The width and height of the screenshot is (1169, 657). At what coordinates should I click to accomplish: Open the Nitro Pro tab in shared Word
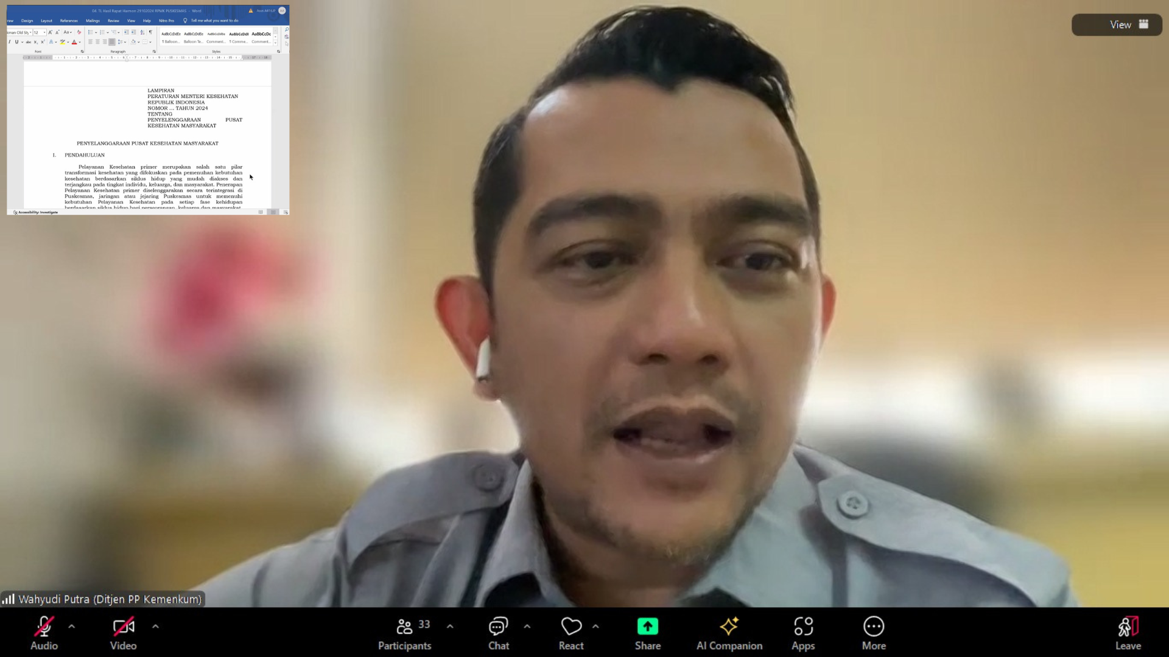(x=166, y=21)
